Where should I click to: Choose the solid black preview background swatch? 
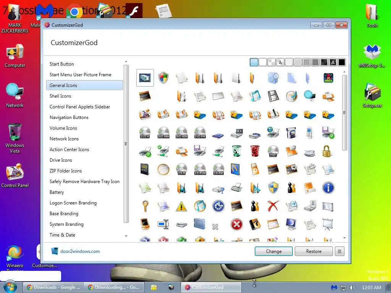[x=342, y=62]
